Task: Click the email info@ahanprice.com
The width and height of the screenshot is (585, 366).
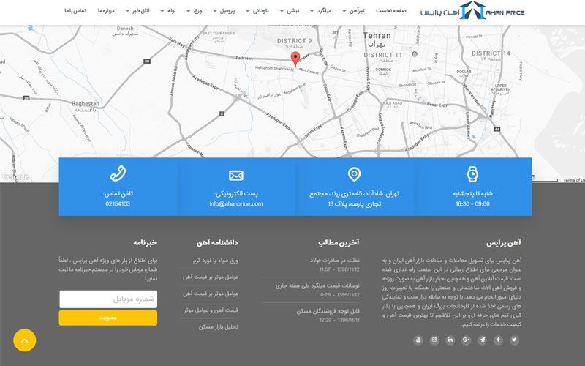Action: [x=236, y=204]
